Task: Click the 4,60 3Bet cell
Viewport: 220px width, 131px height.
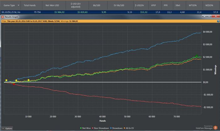Action: pos(182,12)
